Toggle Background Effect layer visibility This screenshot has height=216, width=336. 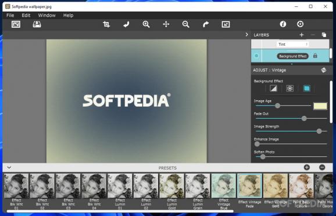(x=256, y=56)
